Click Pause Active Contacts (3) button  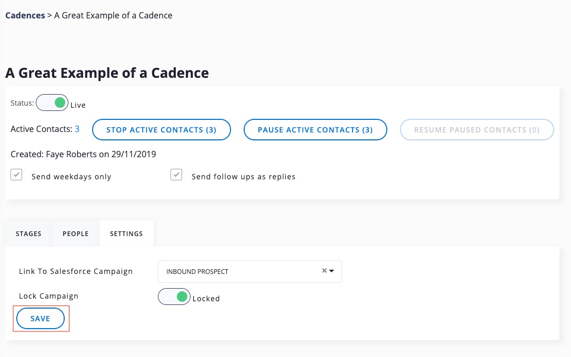click(315, 130)
